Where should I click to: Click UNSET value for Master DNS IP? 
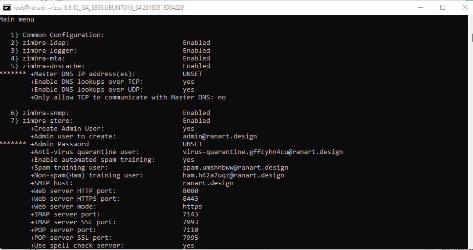coord(192,74)
